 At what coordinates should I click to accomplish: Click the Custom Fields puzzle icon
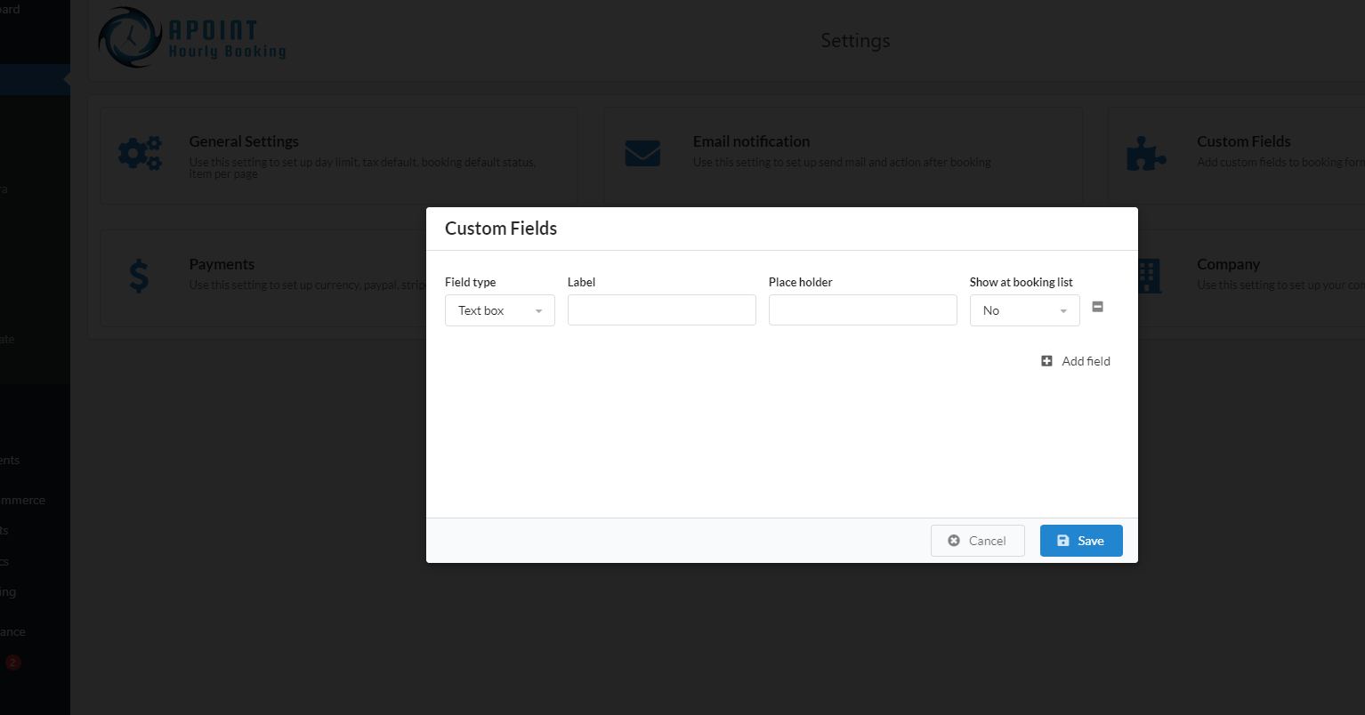coord(1146,154)
